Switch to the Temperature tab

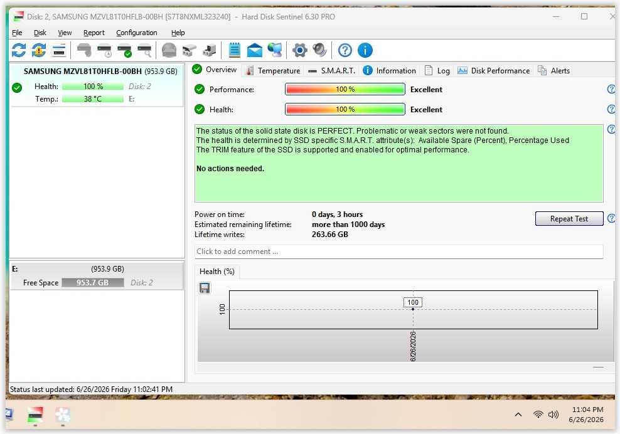click(273, 71)
